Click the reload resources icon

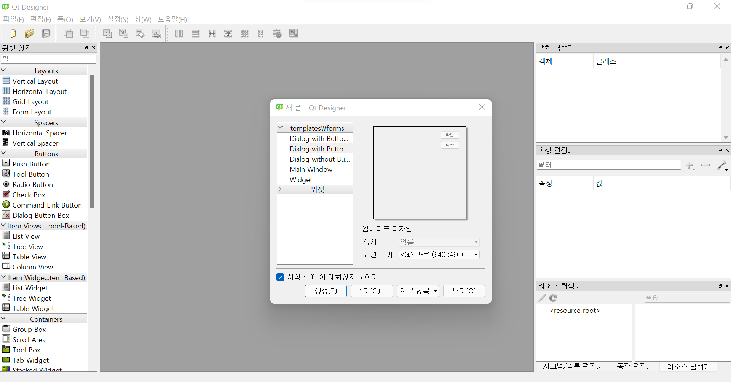(x=554, y=298)
